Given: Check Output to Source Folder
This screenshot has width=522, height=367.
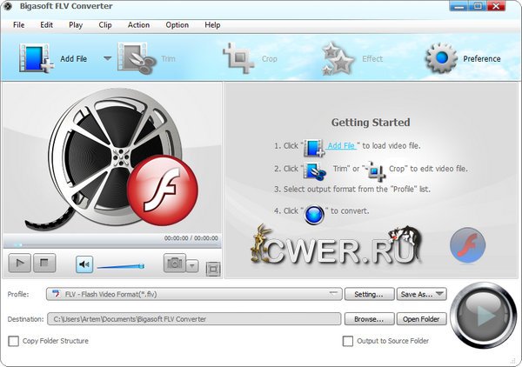Looking at the screenshot, I should [x=348, y=341].
